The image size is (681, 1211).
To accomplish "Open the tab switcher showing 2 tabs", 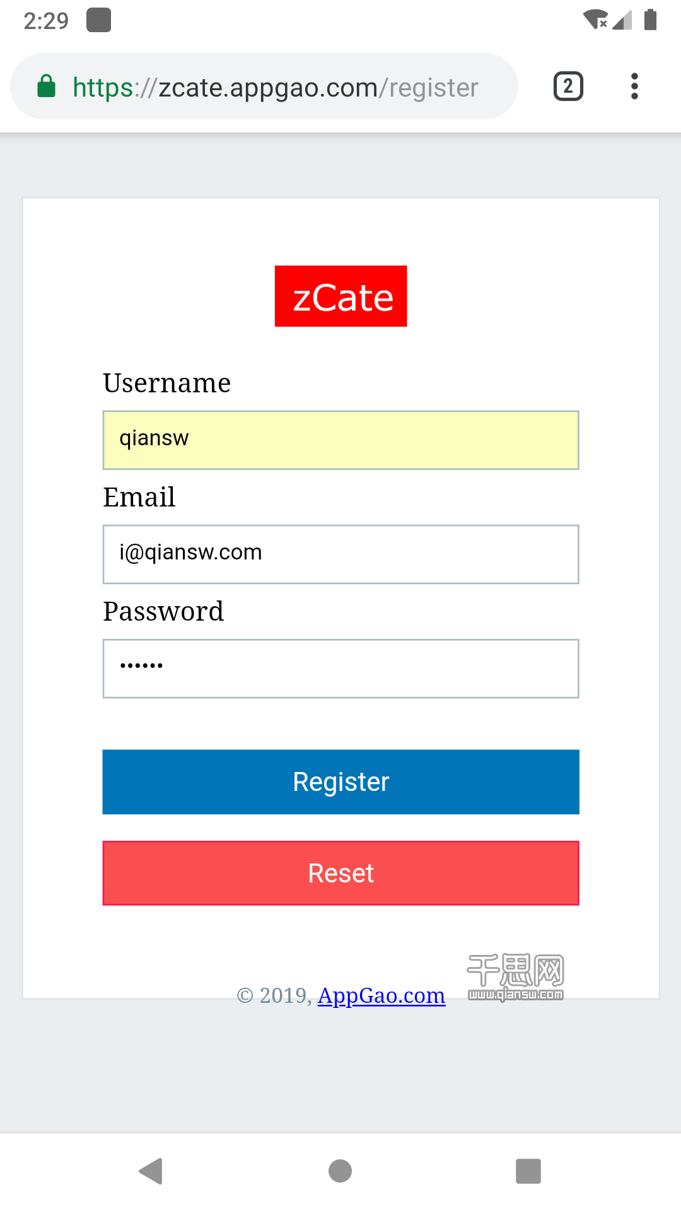I will pyautogui.click(x=568, y=86).
